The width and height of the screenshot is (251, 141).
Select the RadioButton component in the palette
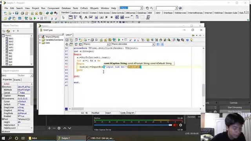111,17
